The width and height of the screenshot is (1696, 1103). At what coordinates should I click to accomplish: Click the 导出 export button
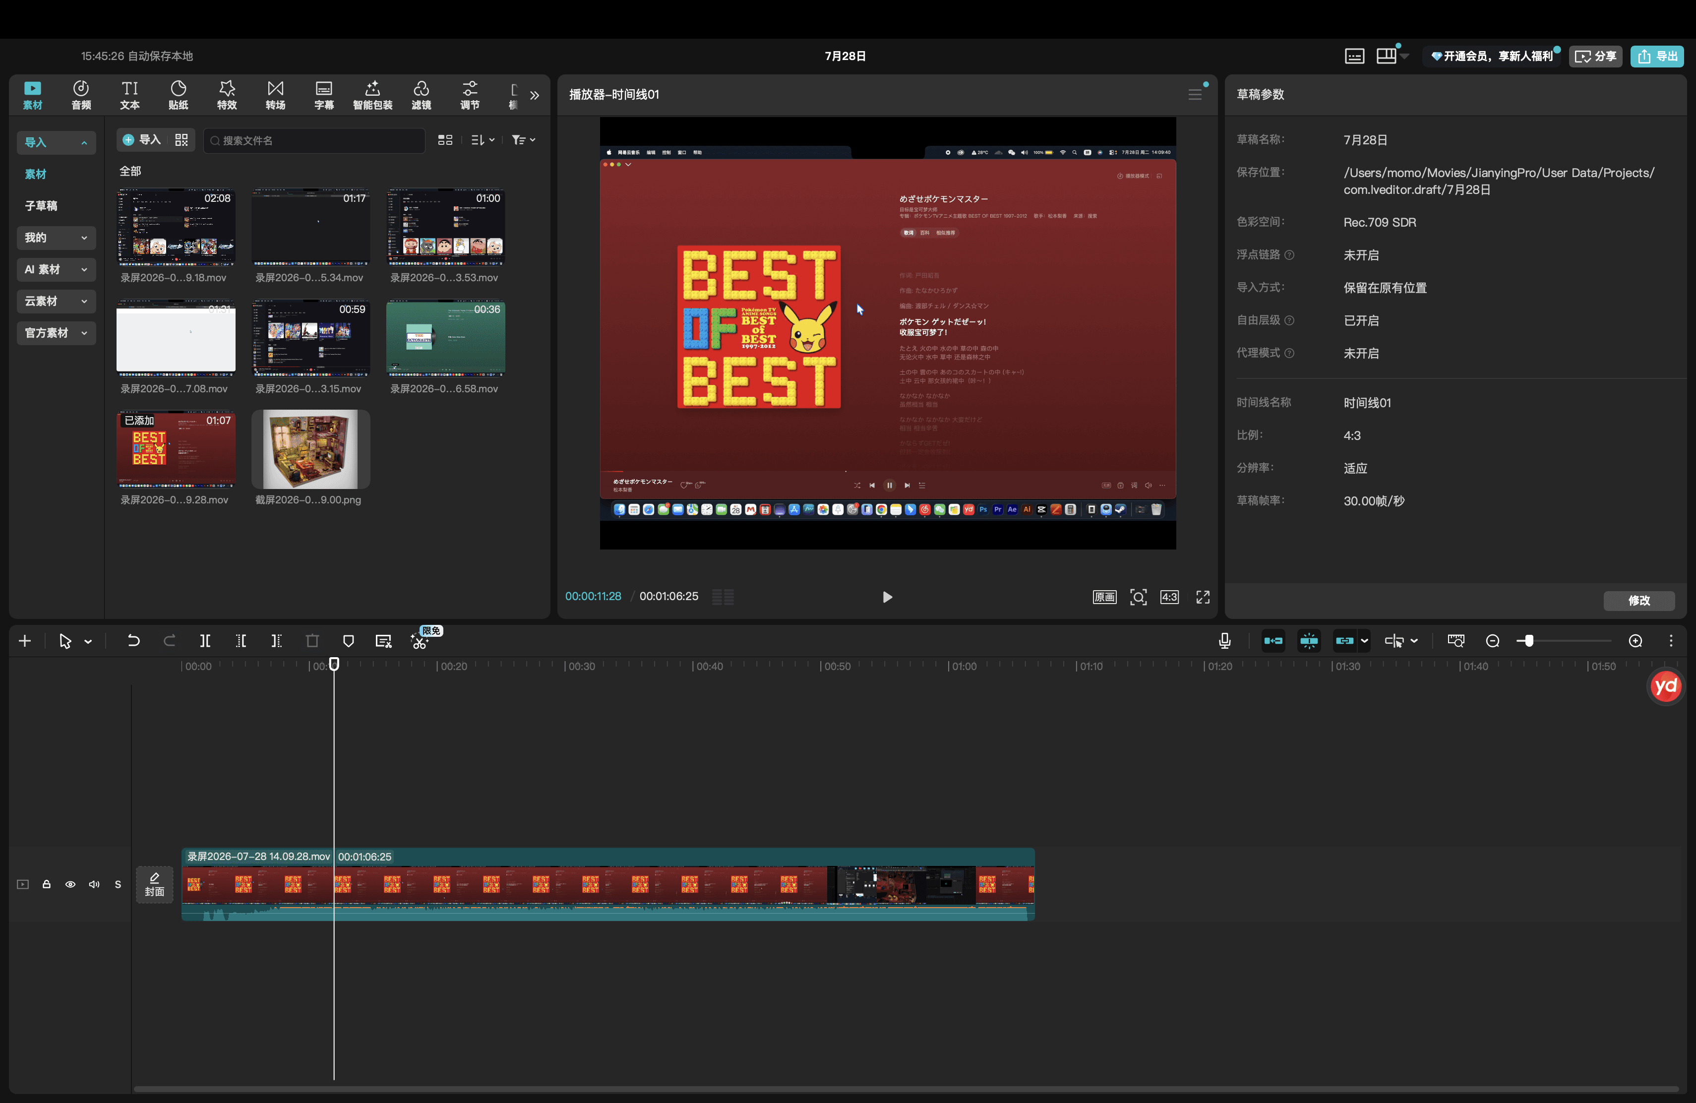1657,56
